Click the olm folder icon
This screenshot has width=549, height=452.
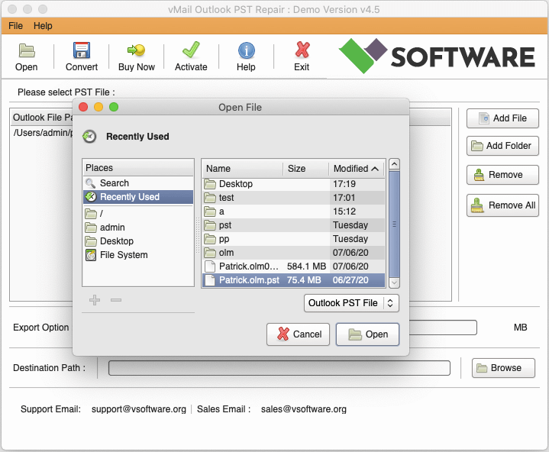[x=210, y=253]
